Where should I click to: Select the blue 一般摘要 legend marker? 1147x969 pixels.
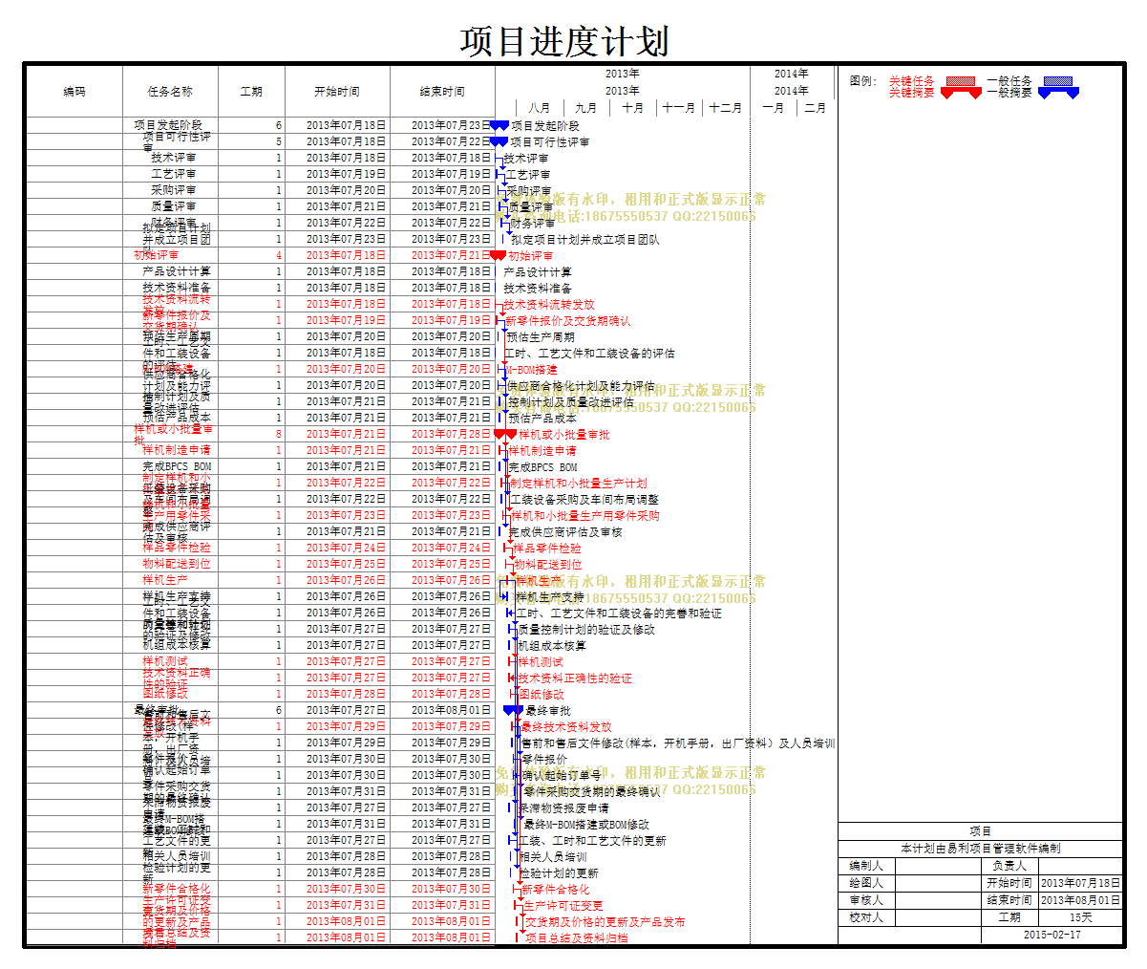pos(1058,93)
